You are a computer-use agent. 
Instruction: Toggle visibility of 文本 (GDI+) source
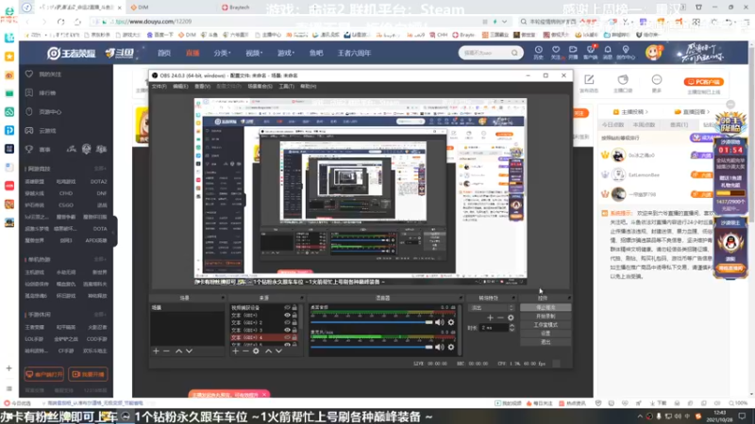tap(287, 316)
